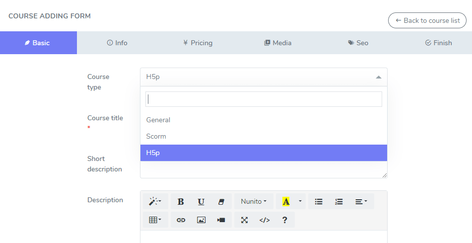Insert a link using the chain icon
Screen dimensions: 472x243
tap(181, 220)
